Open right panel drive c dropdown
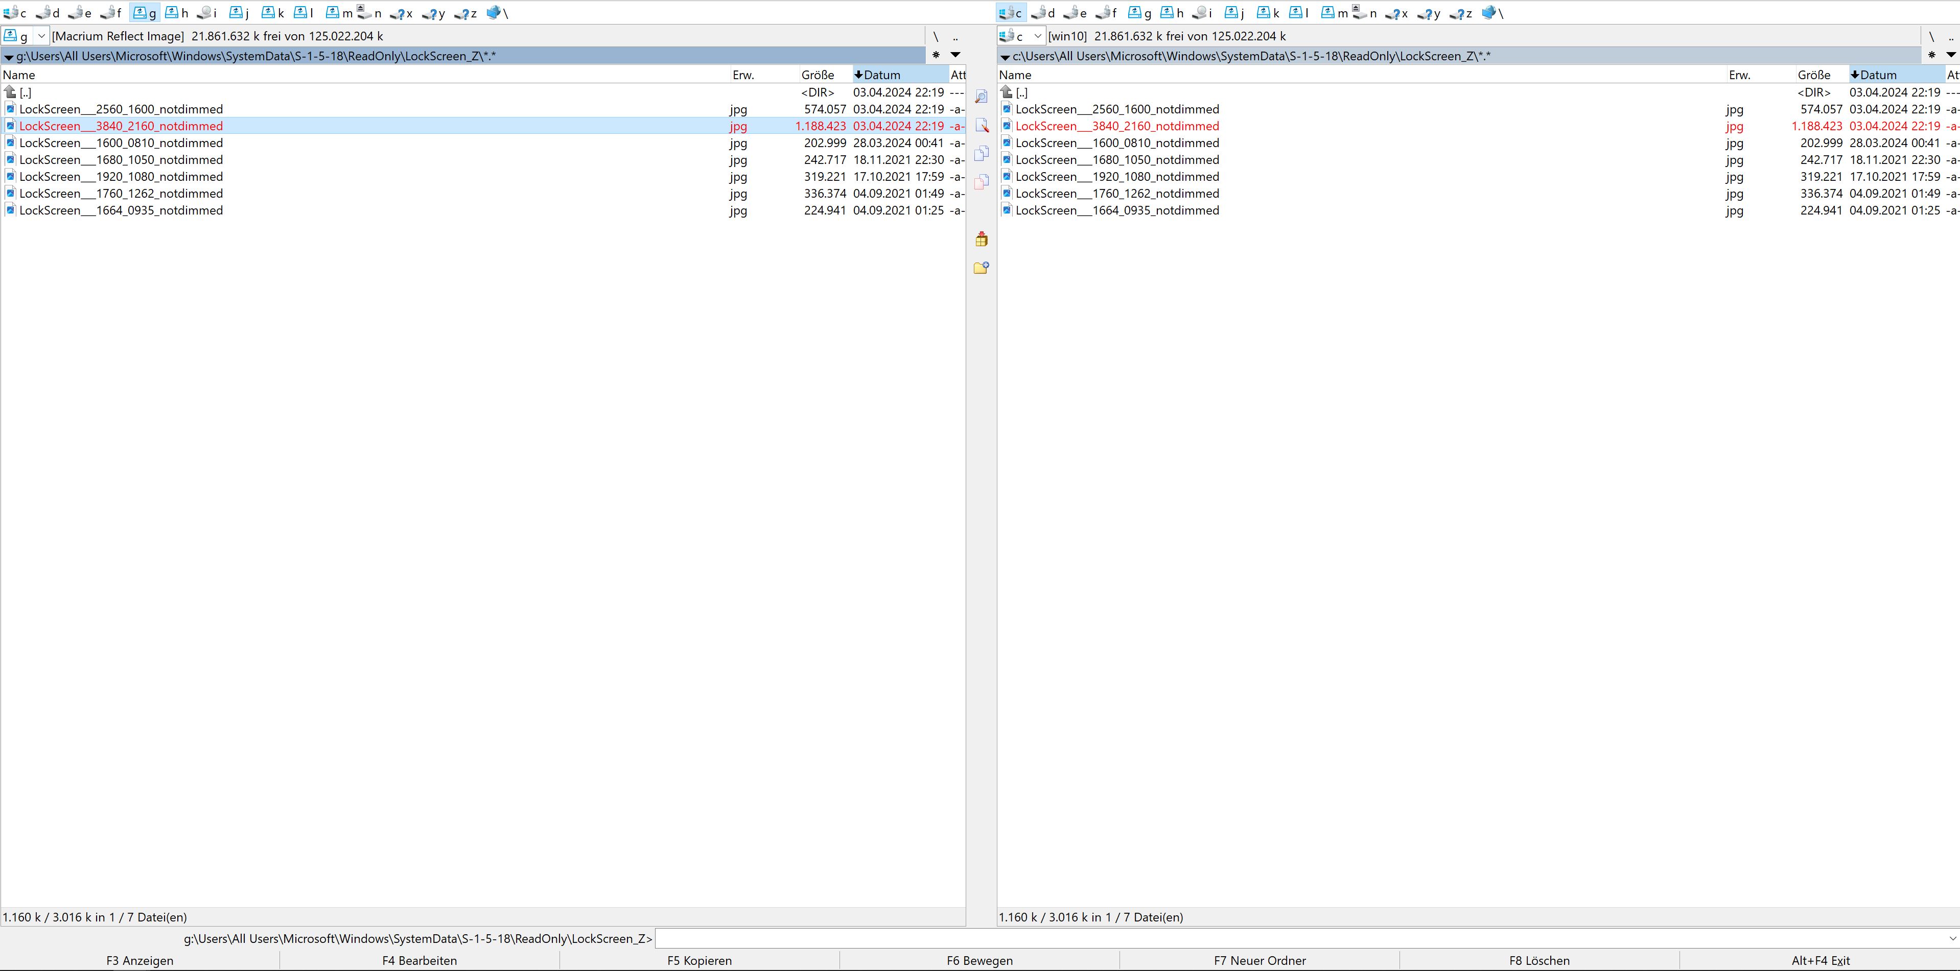The height and width of the screenshot is (971, 1960). [1037, 36]
